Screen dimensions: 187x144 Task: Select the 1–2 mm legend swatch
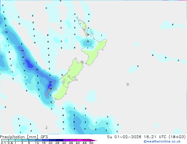(x=19, y=140)
